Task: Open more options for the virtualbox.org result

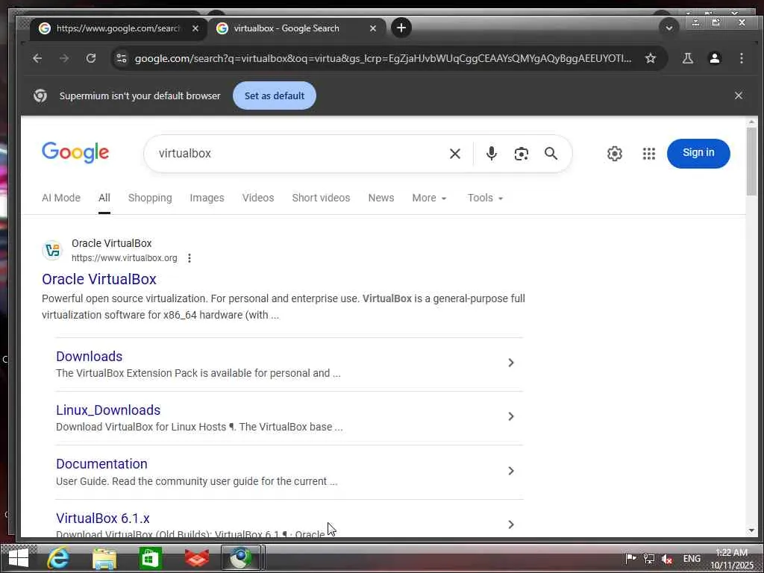Action: (x=190, y=258)
